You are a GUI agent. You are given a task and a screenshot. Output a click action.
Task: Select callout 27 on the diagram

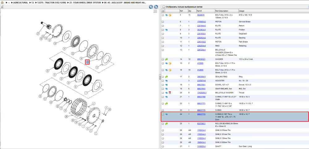pos(38,34)
